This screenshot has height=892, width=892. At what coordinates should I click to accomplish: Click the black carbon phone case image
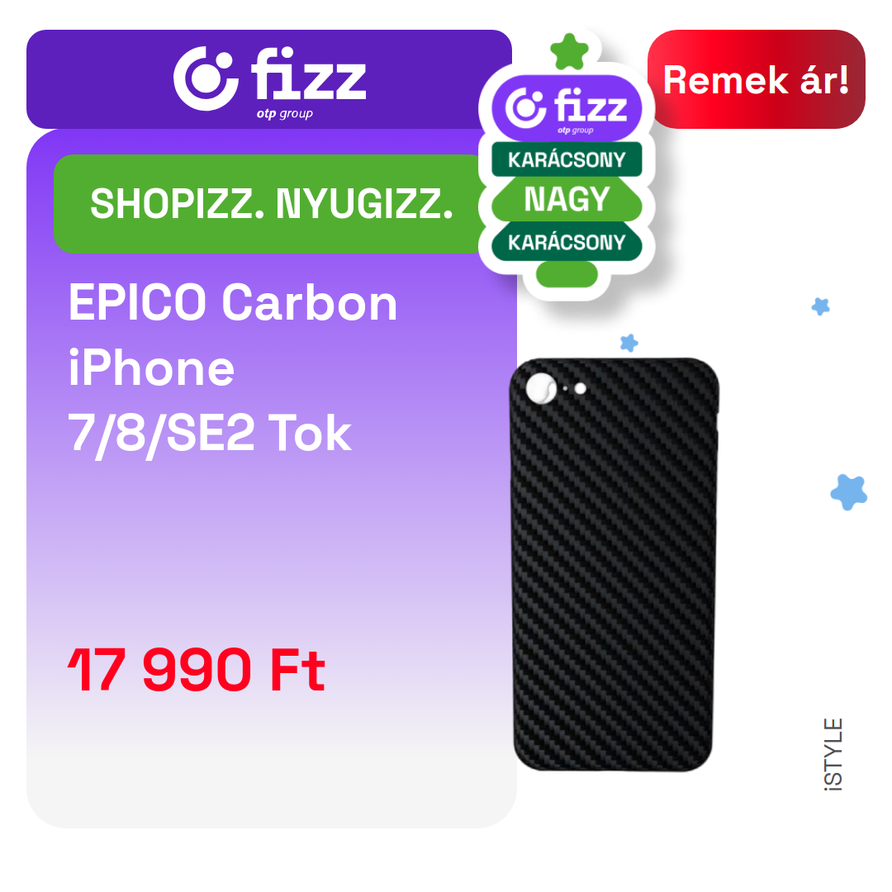[x=614, y=564]
